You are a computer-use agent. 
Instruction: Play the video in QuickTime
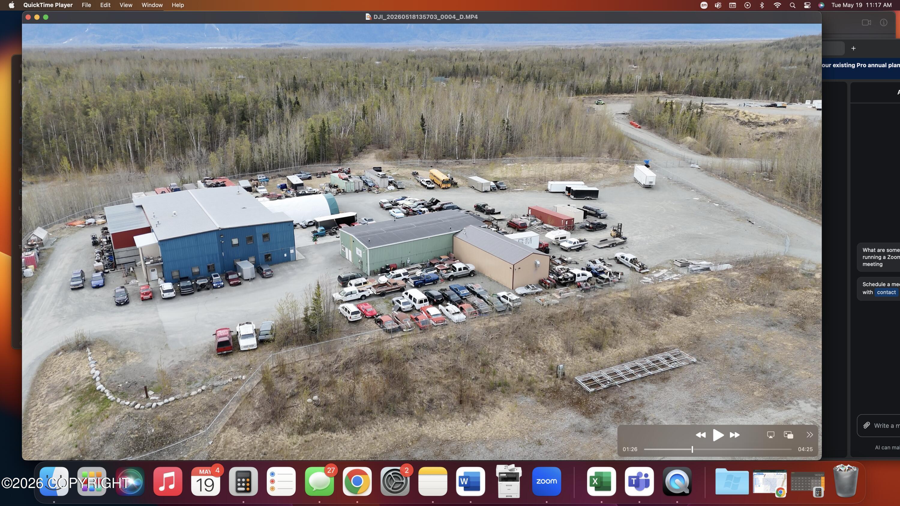pos(718,435)
